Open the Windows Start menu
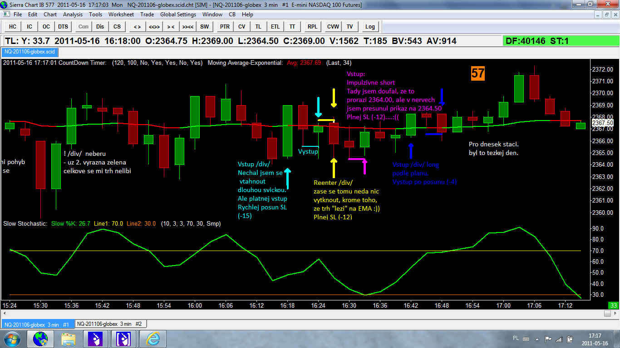This screenshot has height=348, width=620. [x=11, y=339]
